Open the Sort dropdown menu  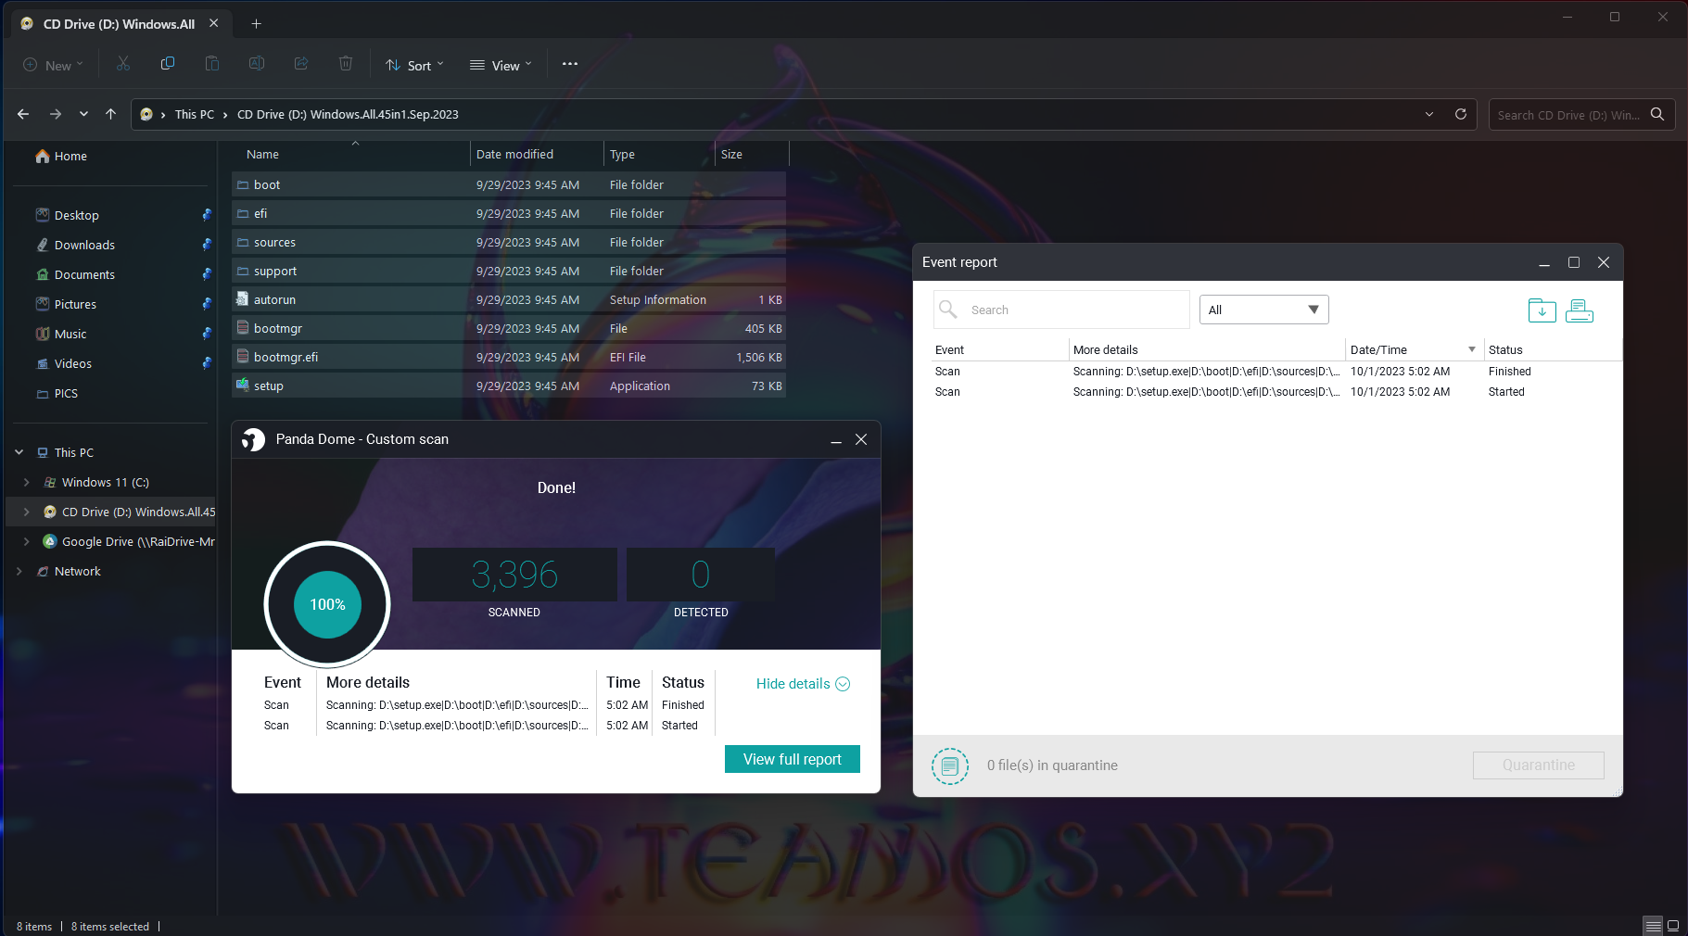pos(415,65)
